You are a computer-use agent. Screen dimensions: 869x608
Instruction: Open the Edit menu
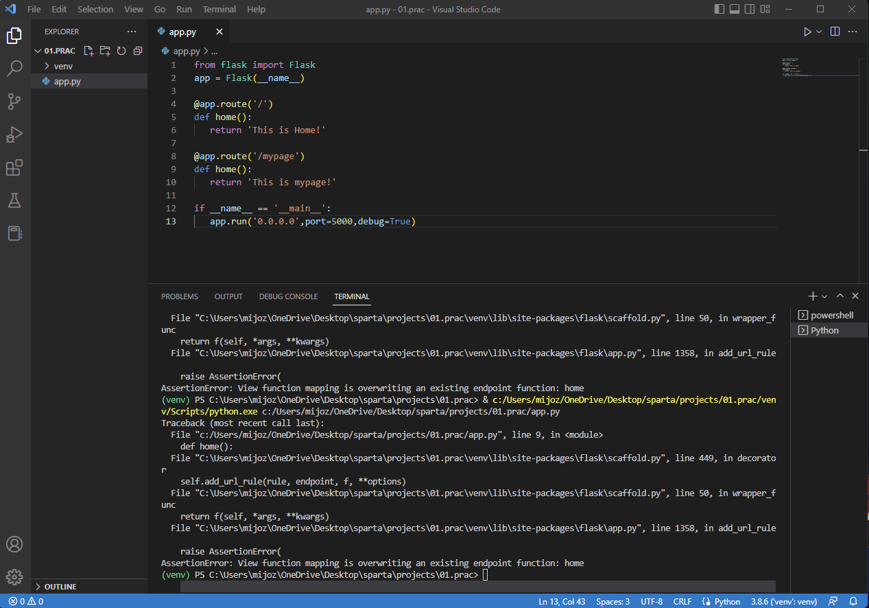tap(59, 10)
